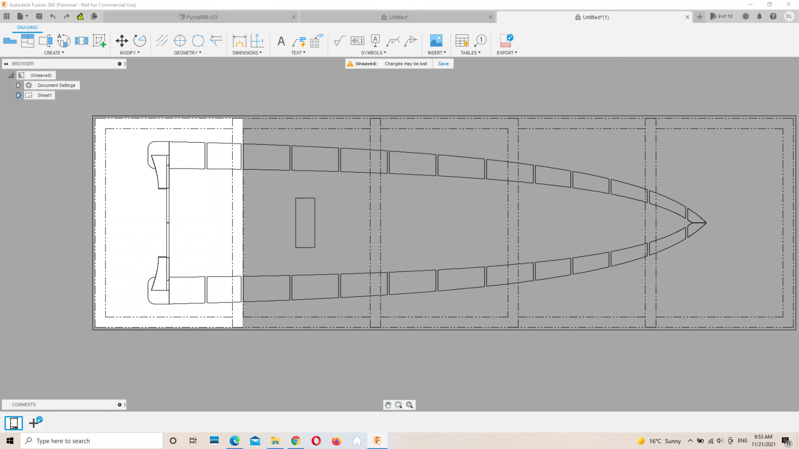Click the Zoom Fit navigation icon
The height and width of the screenshot is (449, 799).
[x=409, y=405]
